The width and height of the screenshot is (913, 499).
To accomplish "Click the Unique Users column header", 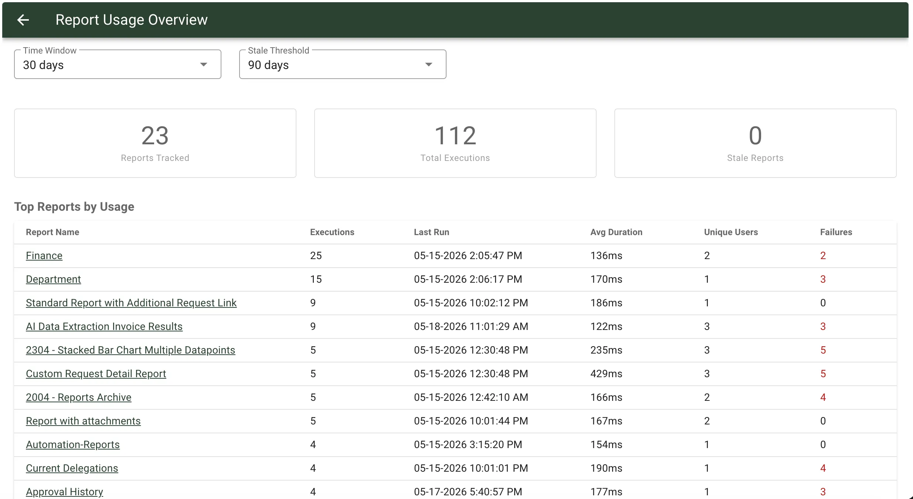I will [731, 232].
